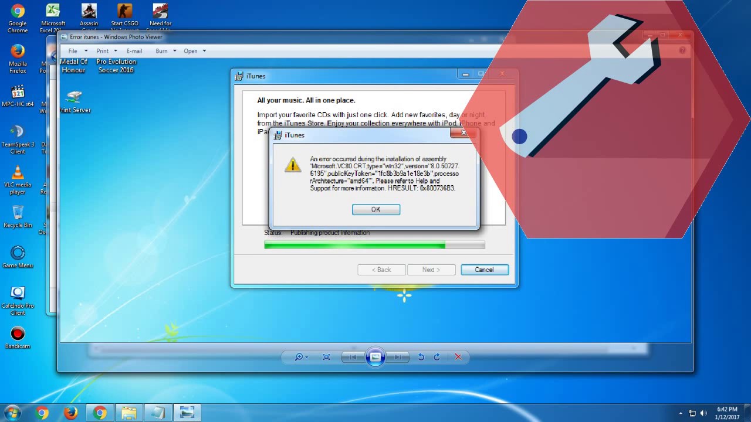Switch to Photo Viewer taskbar button
Viewport: 751px width, 422px height.
click(187, 413)
